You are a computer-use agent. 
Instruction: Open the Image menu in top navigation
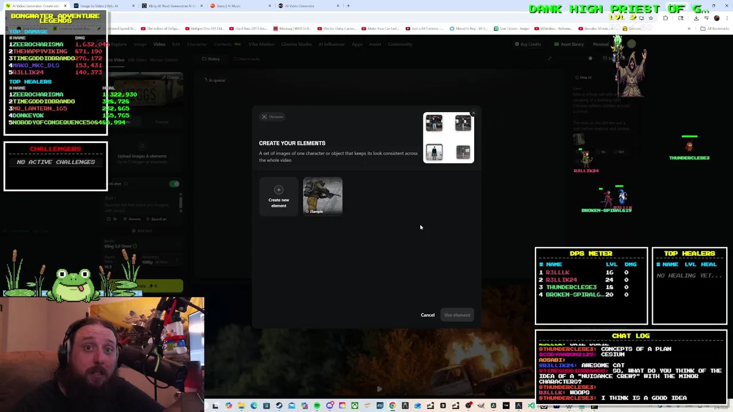140,44
